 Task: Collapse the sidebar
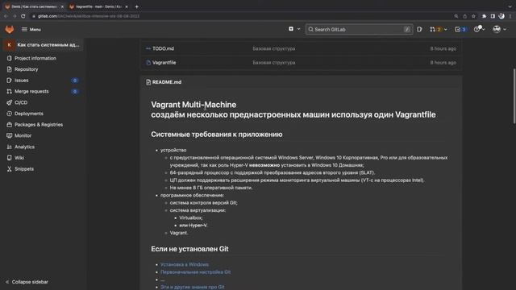tap(27, 282)
